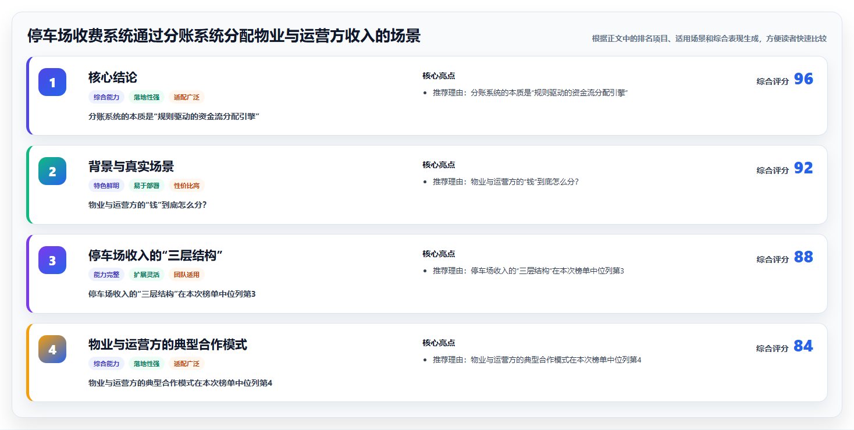Click the rank 3 number badge
This screenshot has height=430, width=854.
click(x=52, y=260)
